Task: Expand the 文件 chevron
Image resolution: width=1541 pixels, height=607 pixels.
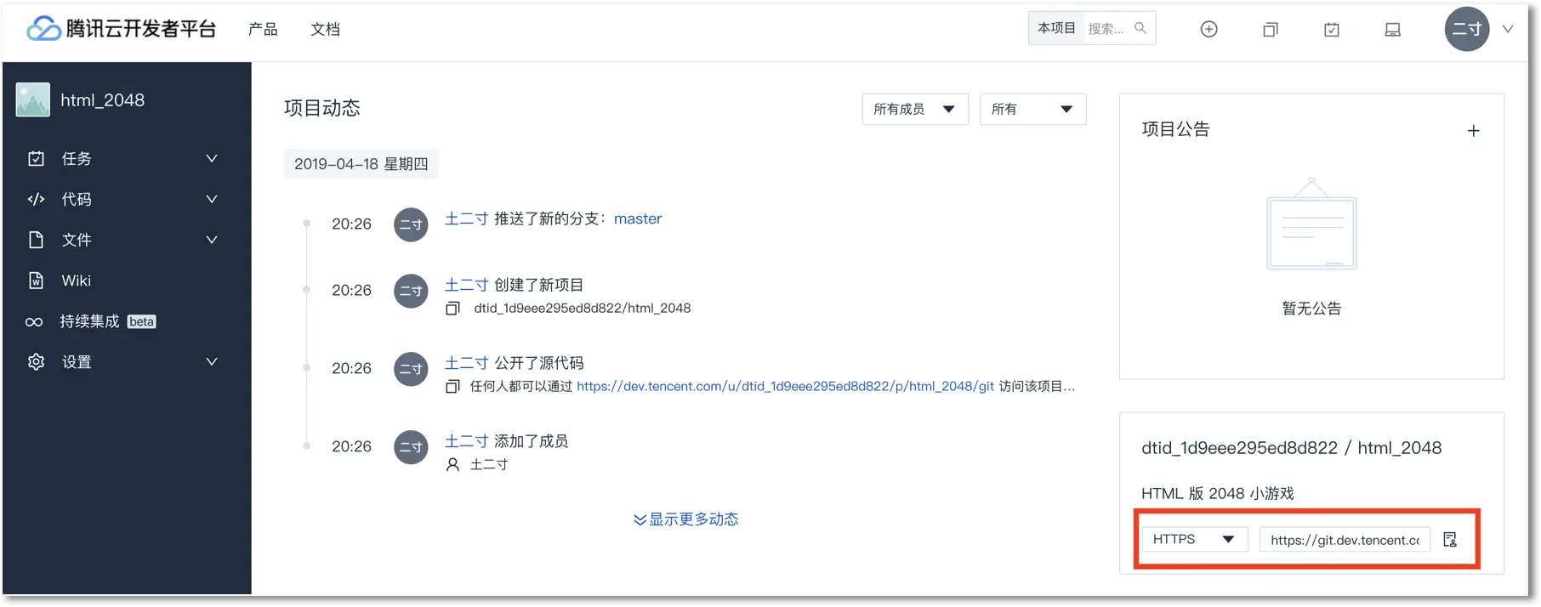Action: pyautogui.click(x=212, y=240)
